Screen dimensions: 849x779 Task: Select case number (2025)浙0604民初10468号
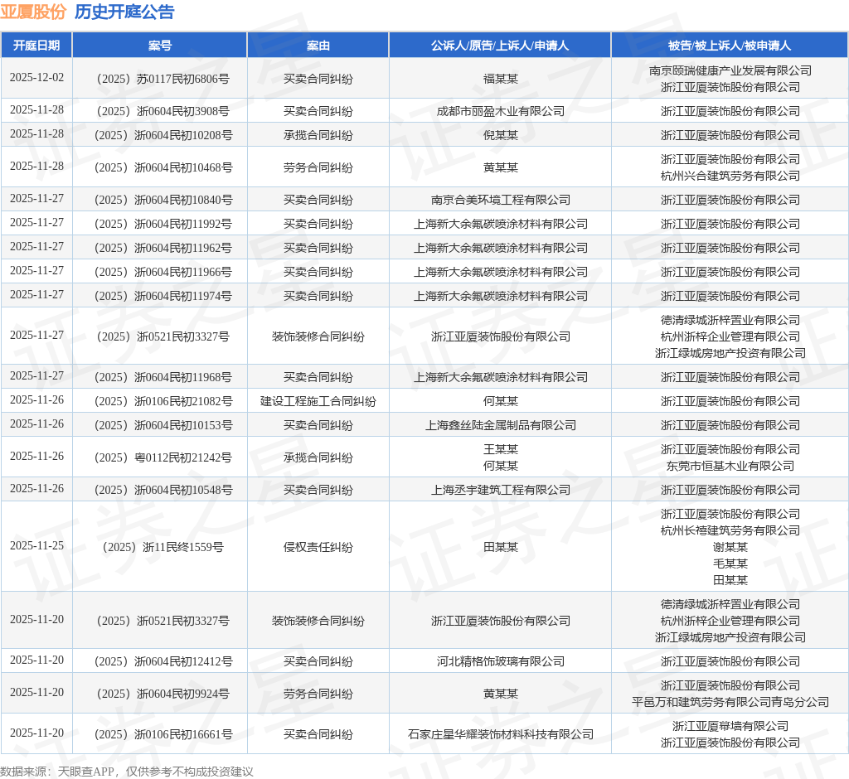163,168
